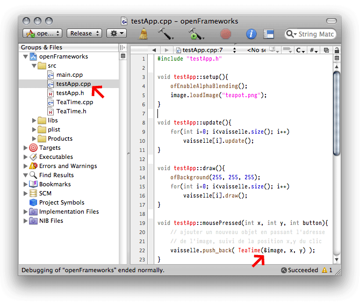The width and height of the screenshot is (360, 306).
Task: Open the blue Info inspector icon
Action: (251, 34)
